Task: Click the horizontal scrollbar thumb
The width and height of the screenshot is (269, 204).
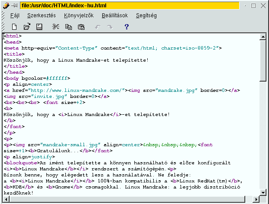Action: point(127,199)
